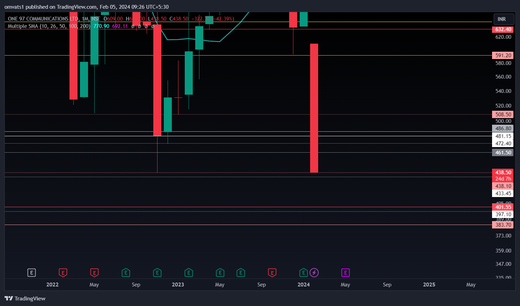520x306 pixels.
Task: Select the large red February 2024 candle
Action: (314, 108)
